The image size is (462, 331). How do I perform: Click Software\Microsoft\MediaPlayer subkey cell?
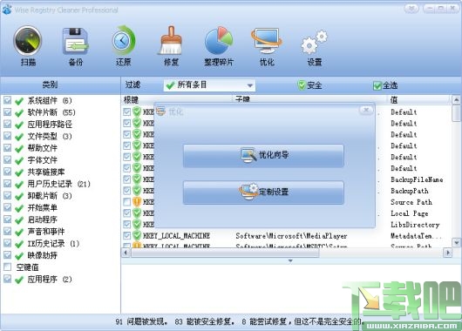(x=291, y=236)
